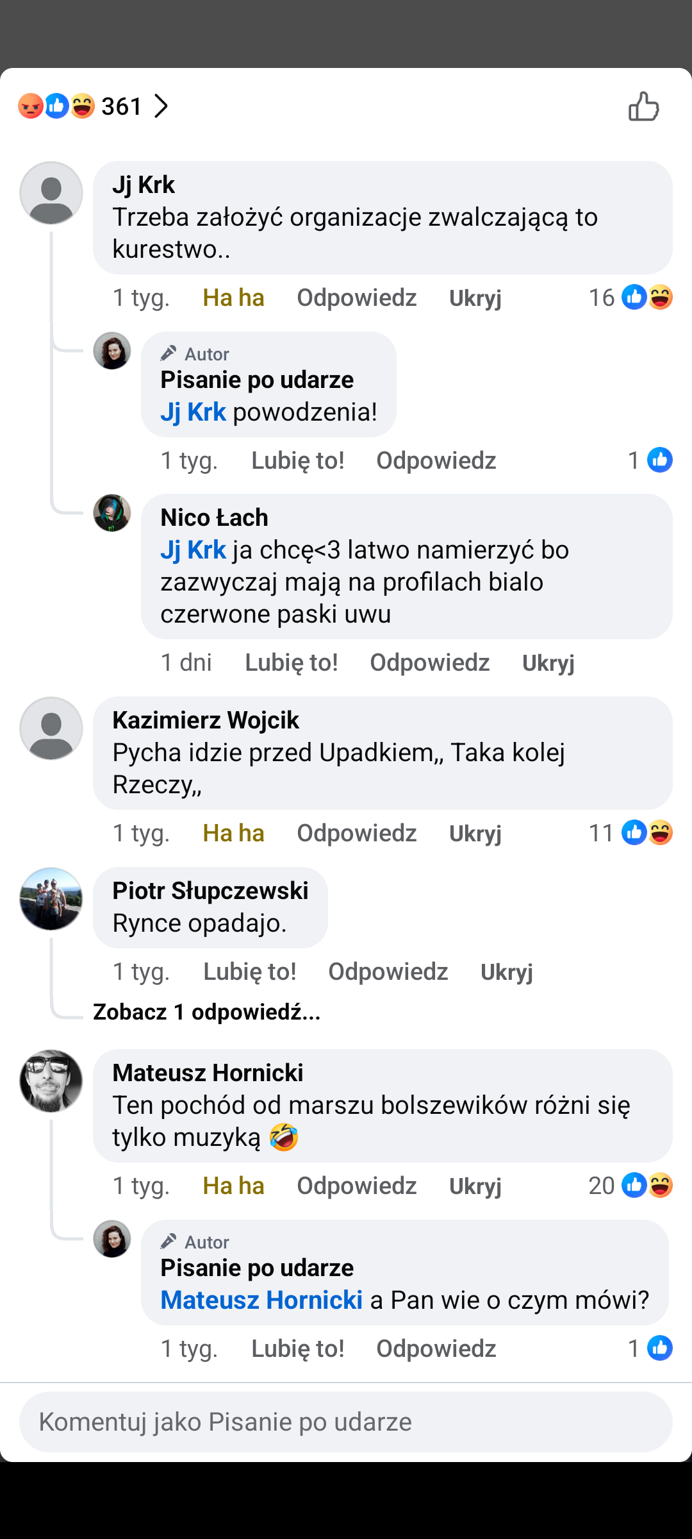Open reactions list chevron next to 361

coord(161,106)
